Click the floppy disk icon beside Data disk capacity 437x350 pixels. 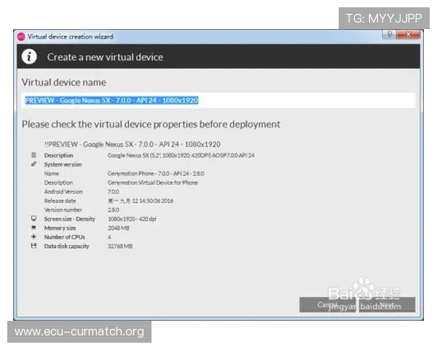point(34,246)
